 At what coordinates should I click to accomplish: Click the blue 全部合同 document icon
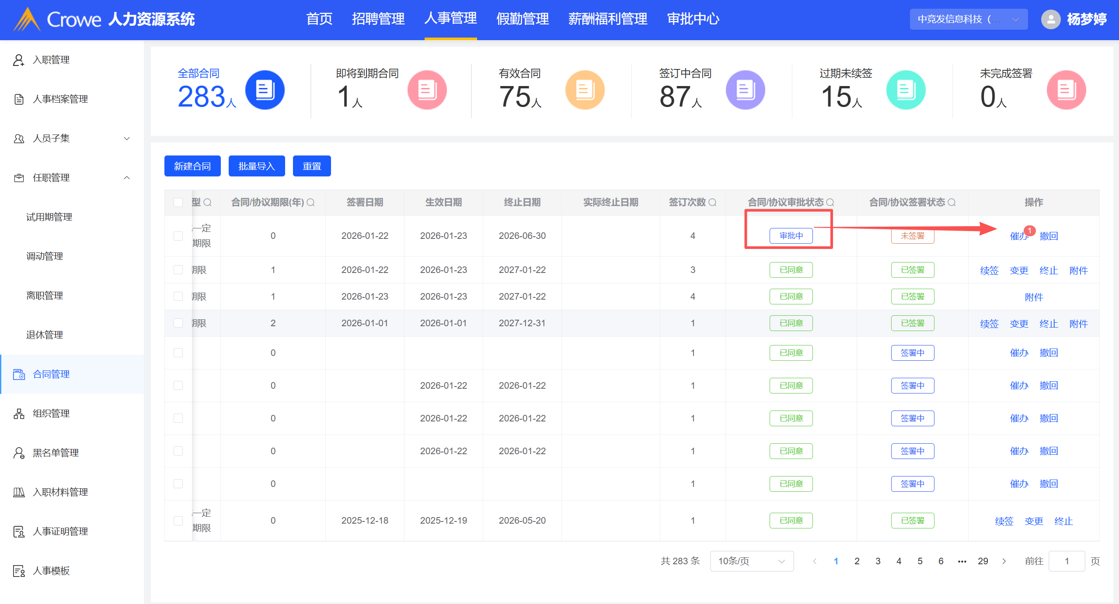pyautogui.click(x=265, y=90)
